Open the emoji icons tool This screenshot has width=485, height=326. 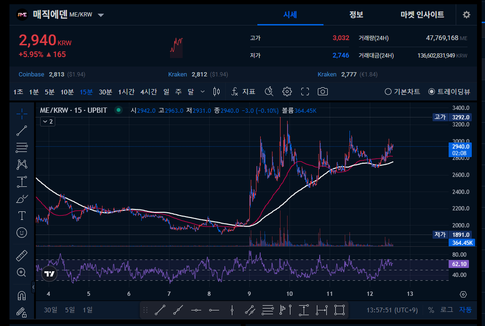(22, 233)
